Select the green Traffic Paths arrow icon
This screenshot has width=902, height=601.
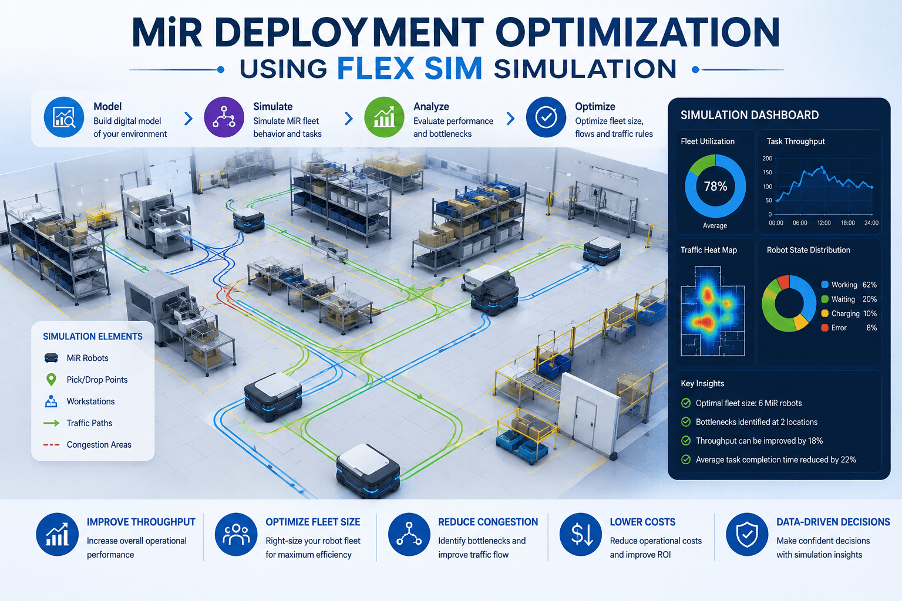point(51,423)
